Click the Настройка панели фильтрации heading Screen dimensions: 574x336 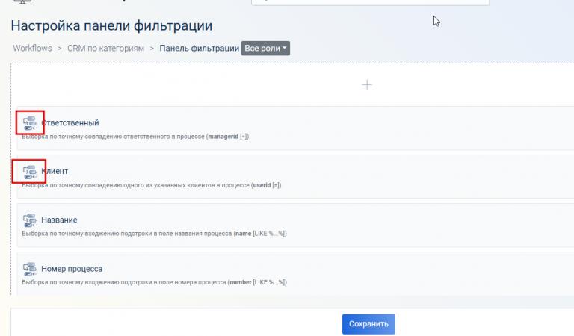click(x=111, y=25)
